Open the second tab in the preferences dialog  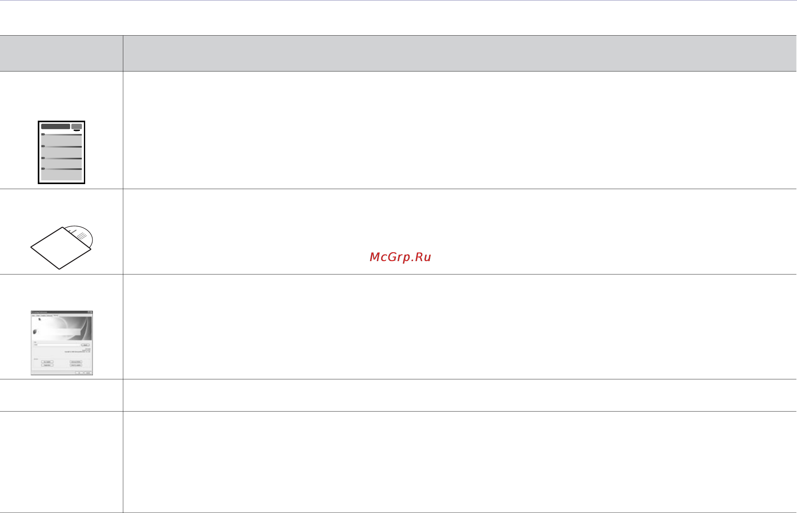(38, 316)
